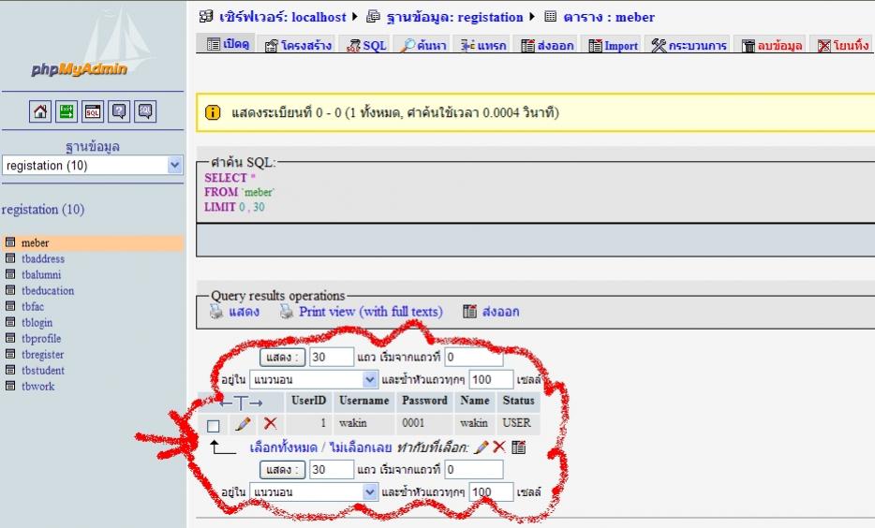The height and width of the screenshot is (528, 875).
Task: Open the registation (10) database dropdown
Action: pos(93,165)
